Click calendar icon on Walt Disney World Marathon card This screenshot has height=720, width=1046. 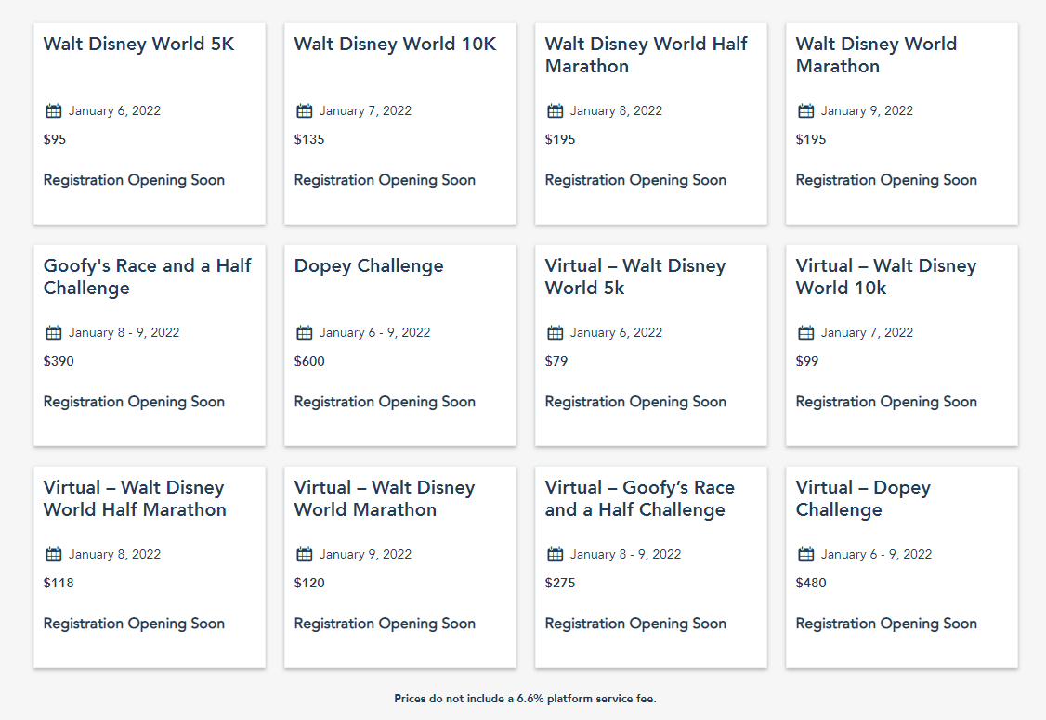click(806, 111)
